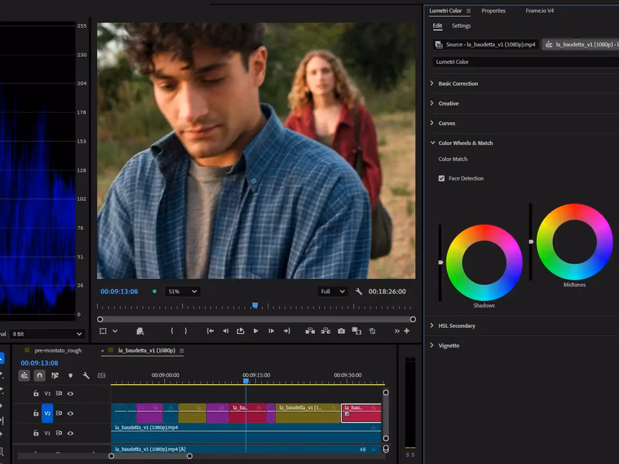Step back one frame

[x=226, y=331]
